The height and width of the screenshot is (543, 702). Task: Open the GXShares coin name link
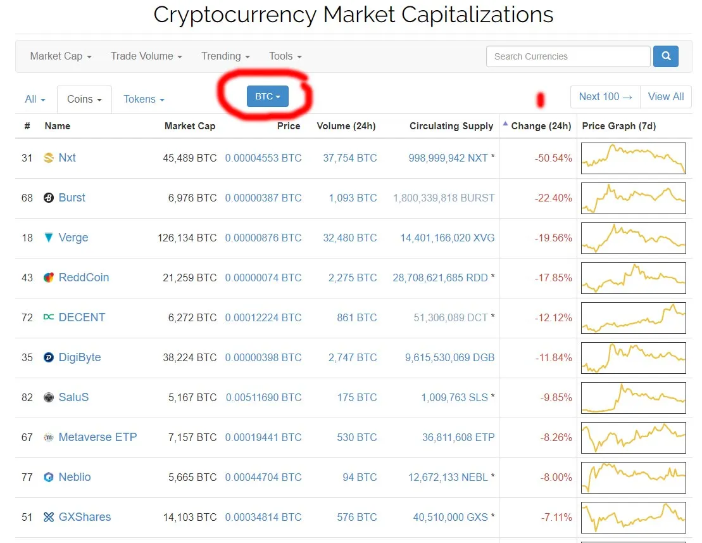tap(85, 516)
